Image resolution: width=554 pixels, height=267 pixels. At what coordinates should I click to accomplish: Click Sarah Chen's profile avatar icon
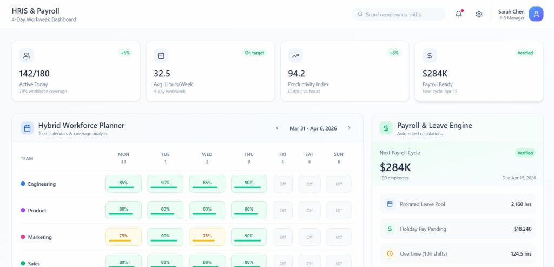coord(536,14)
